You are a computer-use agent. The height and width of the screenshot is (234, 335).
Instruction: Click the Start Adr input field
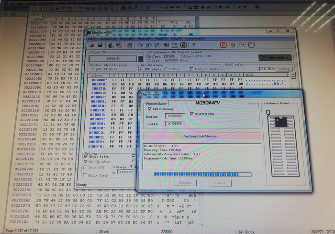click(175, 116)
